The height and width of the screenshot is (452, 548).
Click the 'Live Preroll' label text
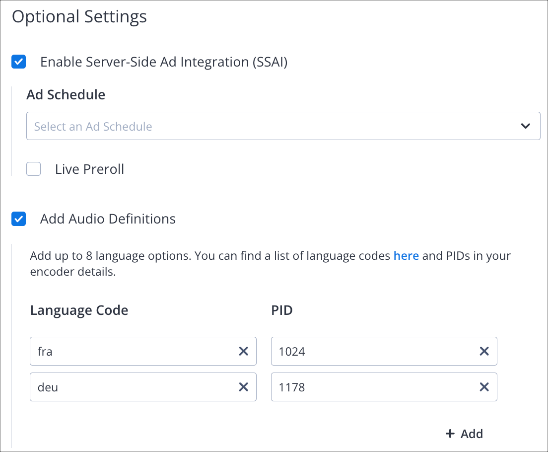coord(90,169)
